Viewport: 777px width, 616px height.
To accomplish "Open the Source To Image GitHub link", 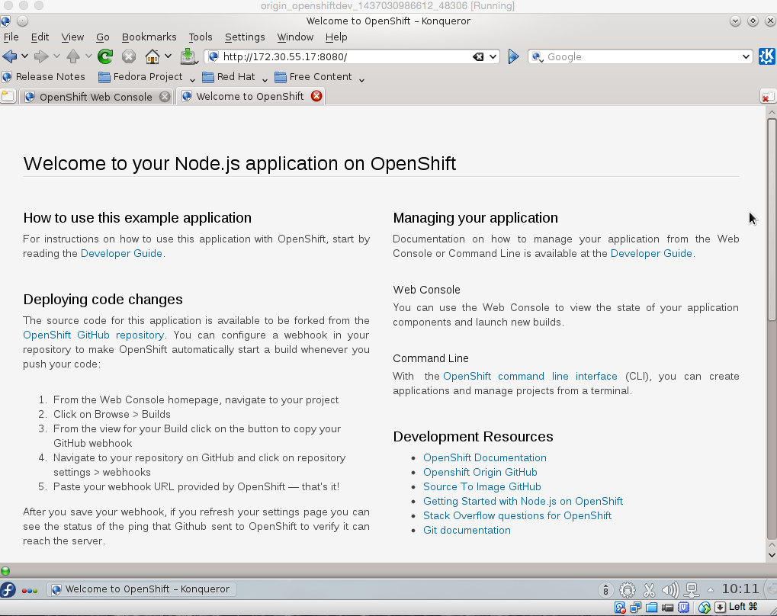I will click(482, 486).
